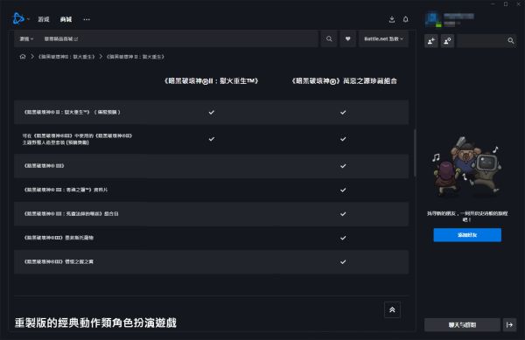Expand the chevron beside the Battle.net logo

click(28, 19)
